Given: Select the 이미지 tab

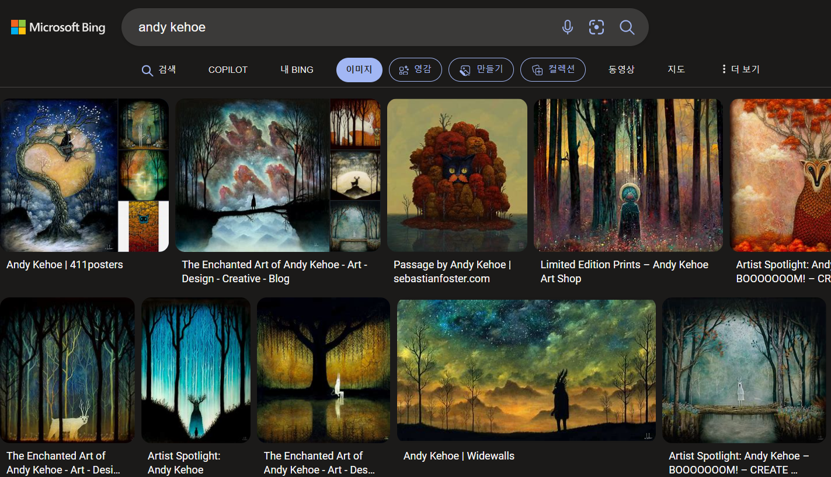Looking at the screenshot, I should (x=359, y=70).
